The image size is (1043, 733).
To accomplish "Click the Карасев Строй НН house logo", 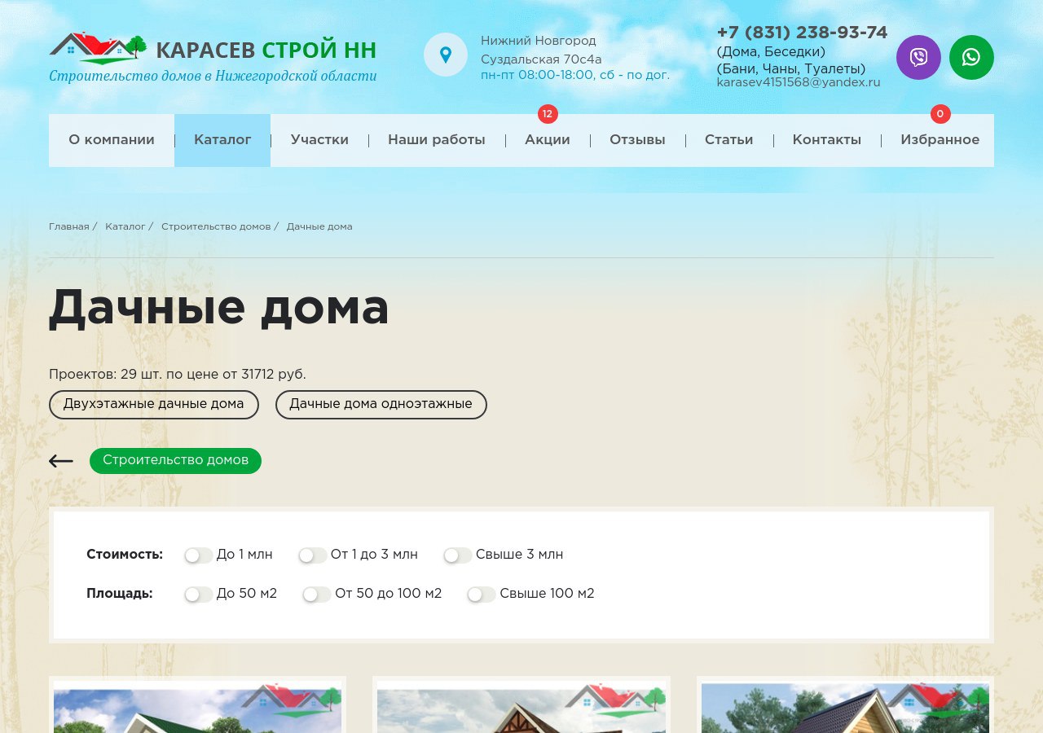I will pyautogui.click(x=98, y=48).
